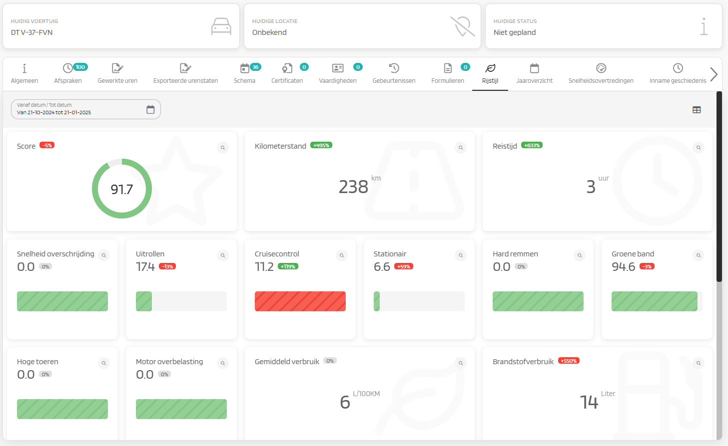Click the DT V-37-FVN vehicle text
728x446 pixels.
tap(31, 32)
